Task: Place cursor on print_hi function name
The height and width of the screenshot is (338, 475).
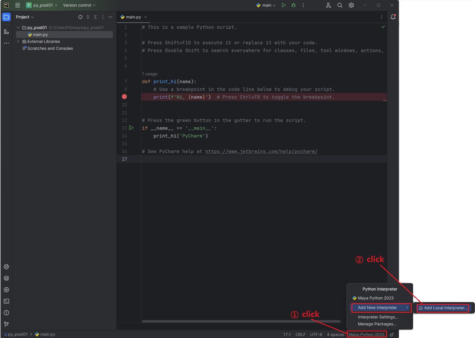Action: click(x=165, y=81)
